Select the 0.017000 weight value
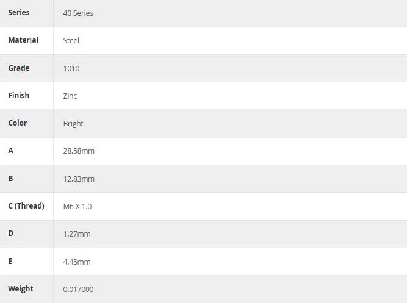Image resolution: width=407 pixels, height=303 pixels. [78, 289]
